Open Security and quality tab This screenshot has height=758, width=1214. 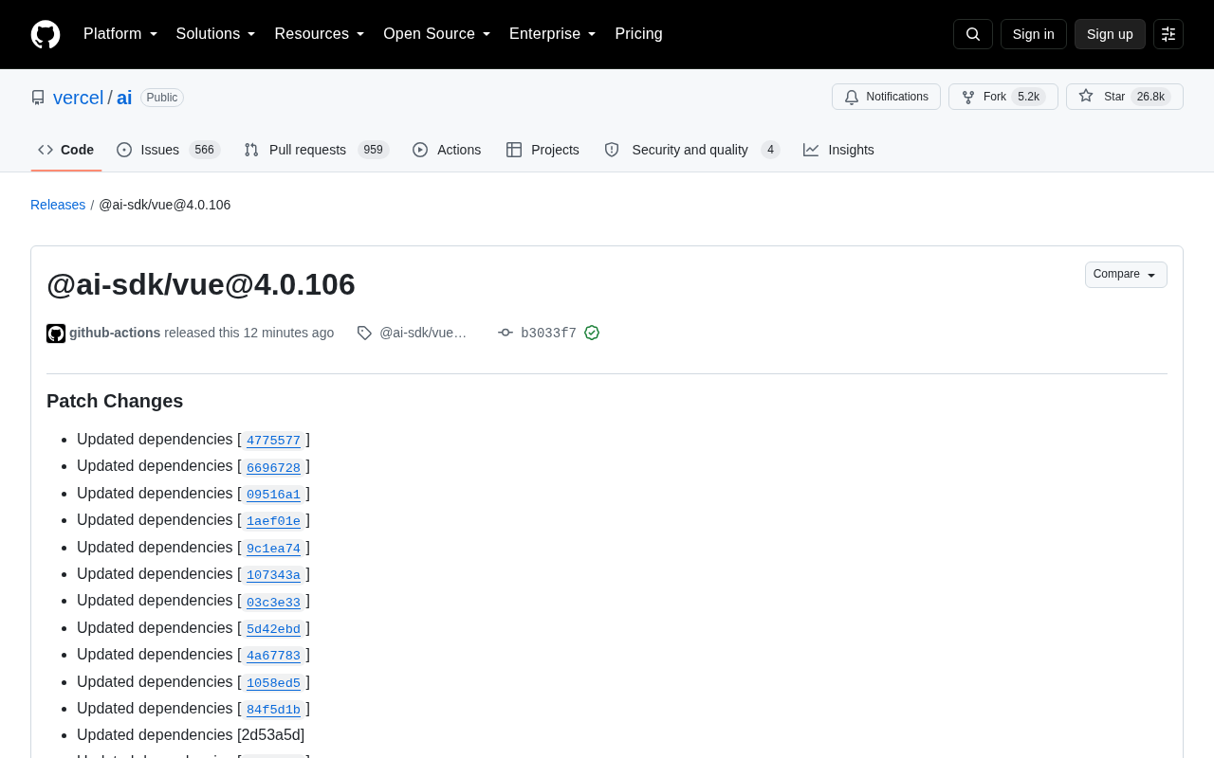click(692, 150)
